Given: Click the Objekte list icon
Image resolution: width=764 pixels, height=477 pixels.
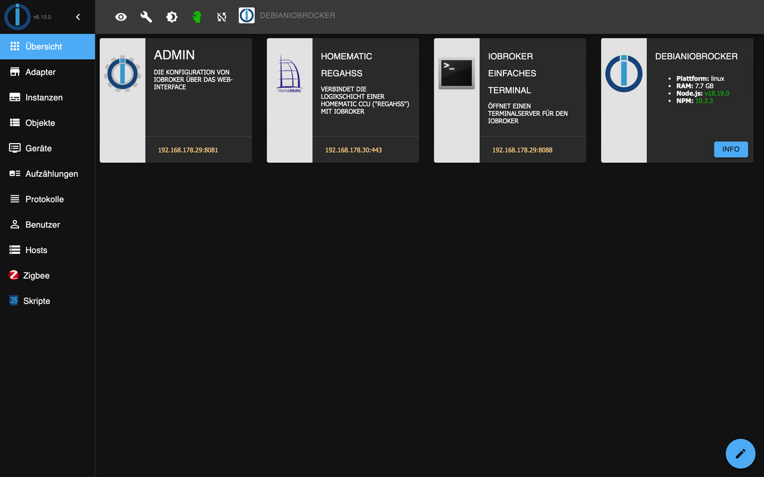Looking at the screenshot, I should click(x=15, y=123).
